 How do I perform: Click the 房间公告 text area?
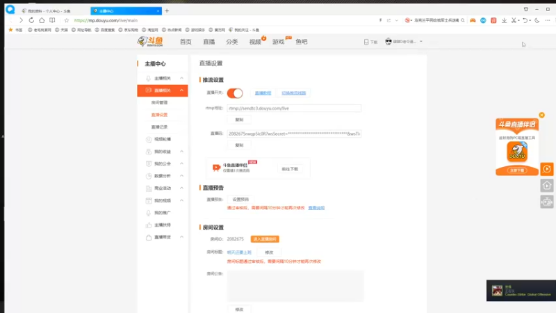295,286
